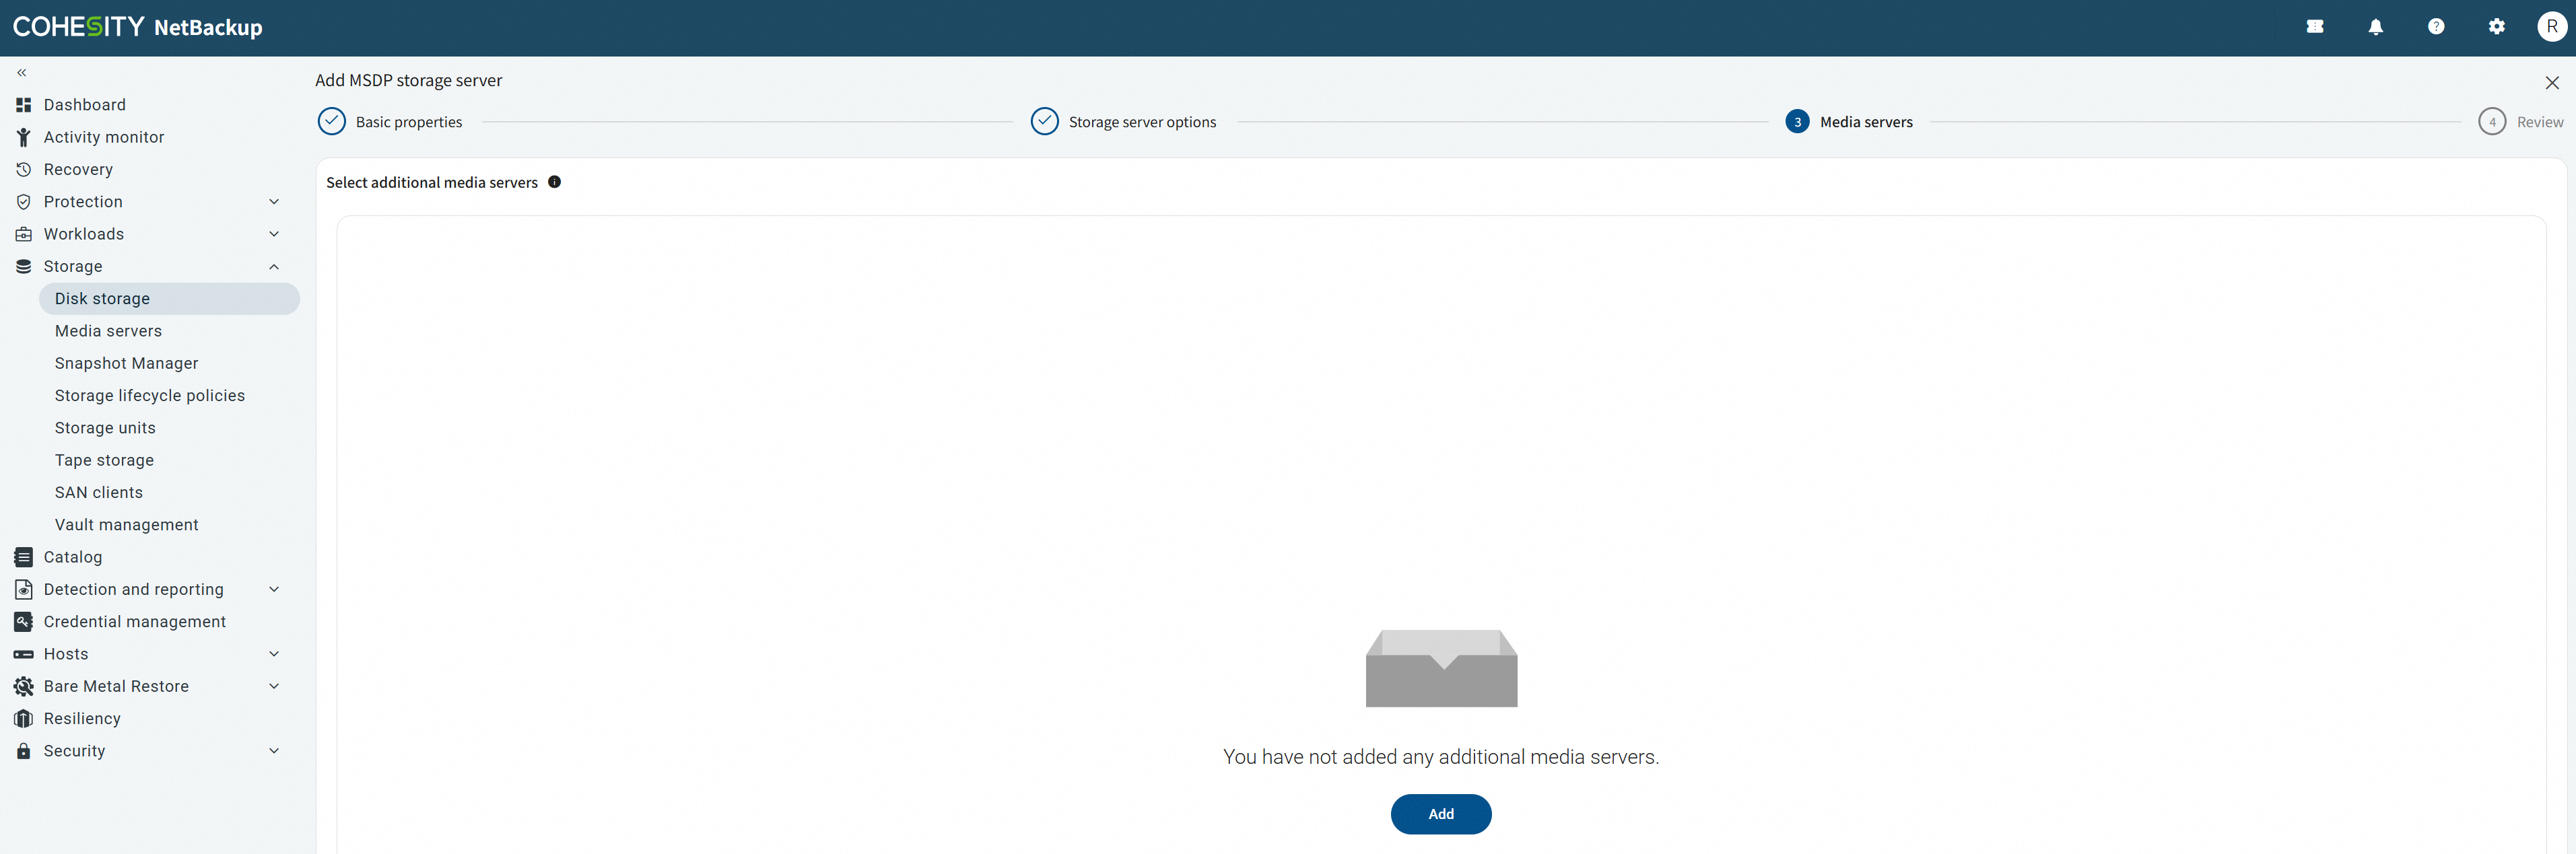Click the Resiliency icon
The width and height of the screenshot is (2576, 854).
point(24,719)
